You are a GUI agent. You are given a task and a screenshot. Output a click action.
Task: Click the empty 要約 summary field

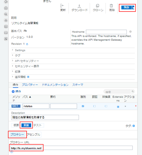[x=64, y=106]
